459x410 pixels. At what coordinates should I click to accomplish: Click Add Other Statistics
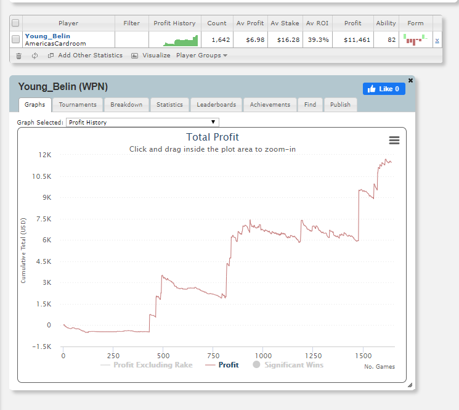(90, 55)
